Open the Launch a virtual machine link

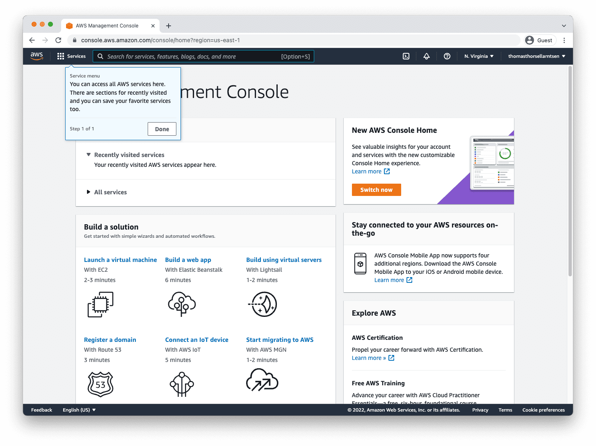click(120, 259)
